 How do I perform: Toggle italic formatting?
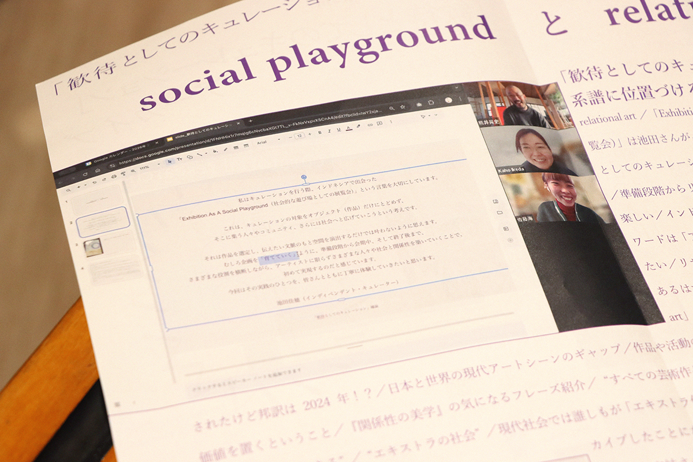[329, 131]
